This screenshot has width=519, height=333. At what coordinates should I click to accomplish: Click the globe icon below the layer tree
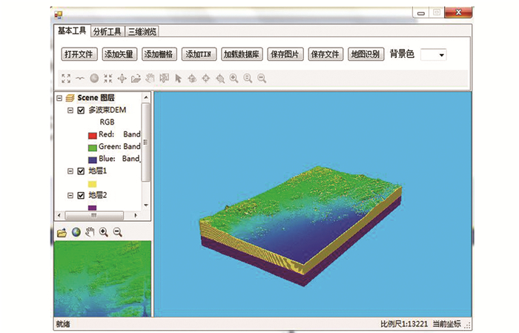coord(76,232)
